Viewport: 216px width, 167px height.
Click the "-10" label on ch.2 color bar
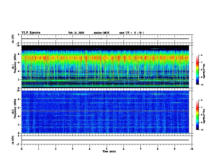click(x=202, y=130)
